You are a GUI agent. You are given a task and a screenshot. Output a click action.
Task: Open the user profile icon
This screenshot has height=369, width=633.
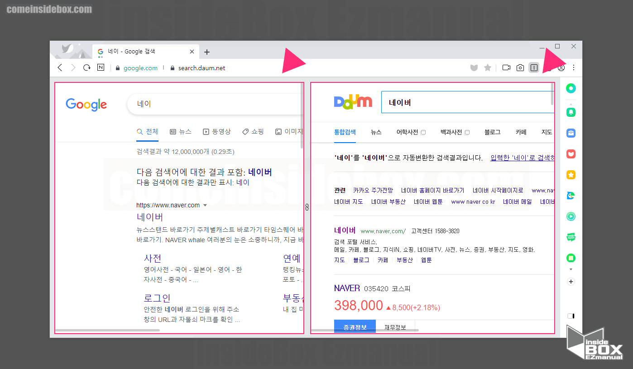[x=561, y=68]
